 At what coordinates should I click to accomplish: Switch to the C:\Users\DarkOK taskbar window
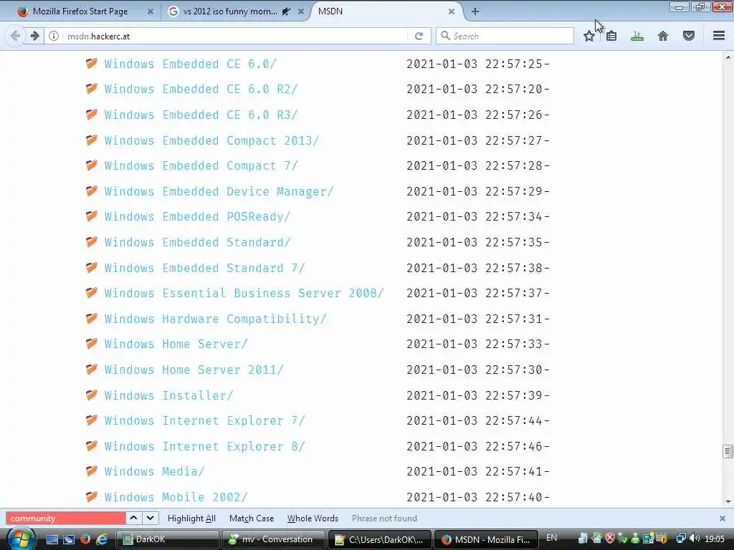[380, 539]
